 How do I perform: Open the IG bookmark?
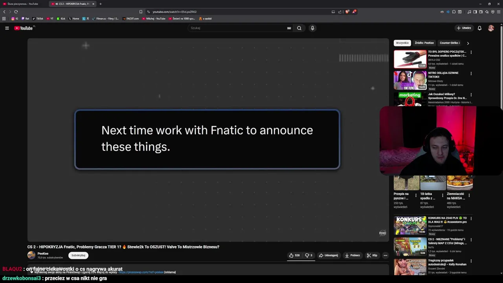15,18
